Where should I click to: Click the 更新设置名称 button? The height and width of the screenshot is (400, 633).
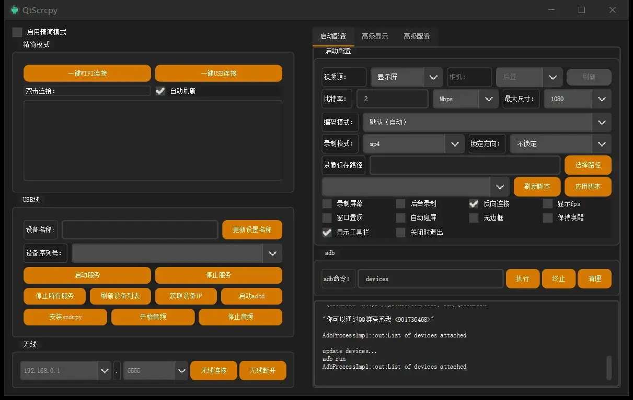[x=252, y=229]
